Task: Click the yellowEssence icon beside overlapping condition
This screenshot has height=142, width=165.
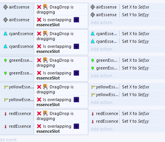Action: pyautogui.click(x=6, y=100)
